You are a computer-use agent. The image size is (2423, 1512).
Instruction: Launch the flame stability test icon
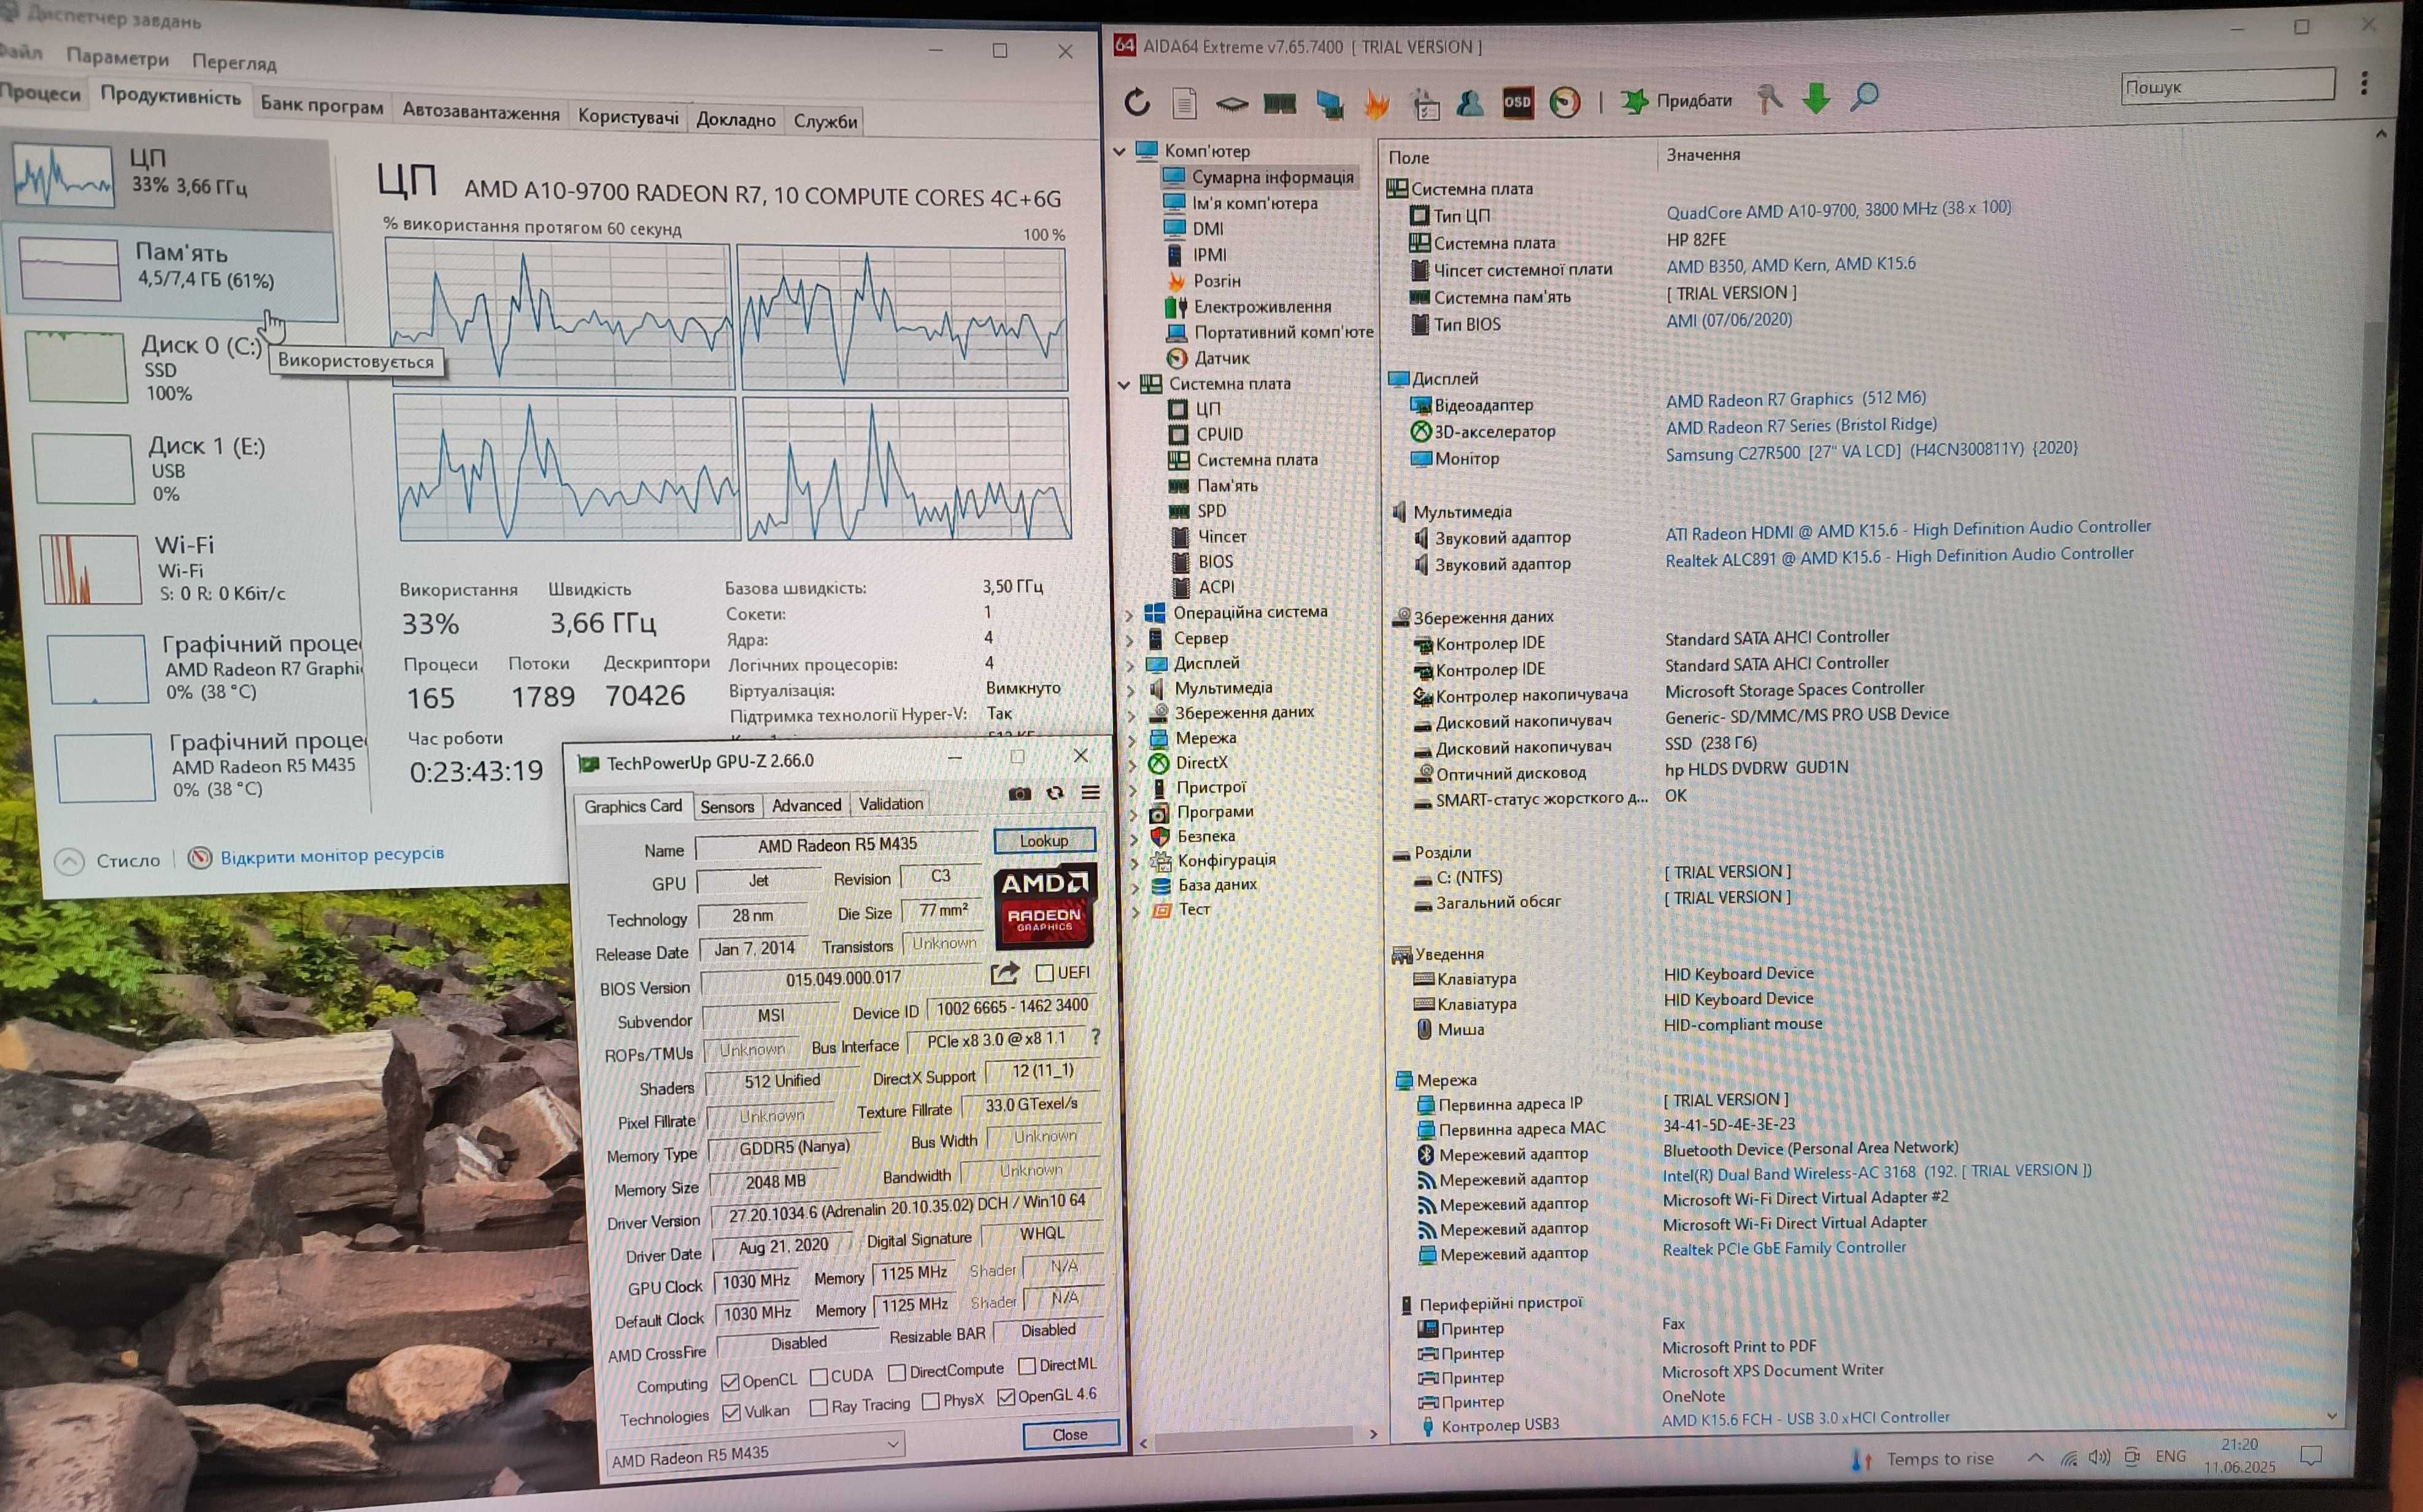1377,103
